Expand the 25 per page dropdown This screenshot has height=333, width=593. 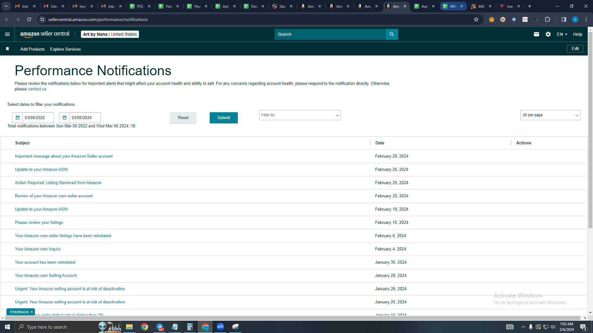coord(550,115)
